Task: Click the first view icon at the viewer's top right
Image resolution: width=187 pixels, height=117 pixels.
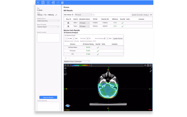Action: pyautogui.click(x=145, y=65)
